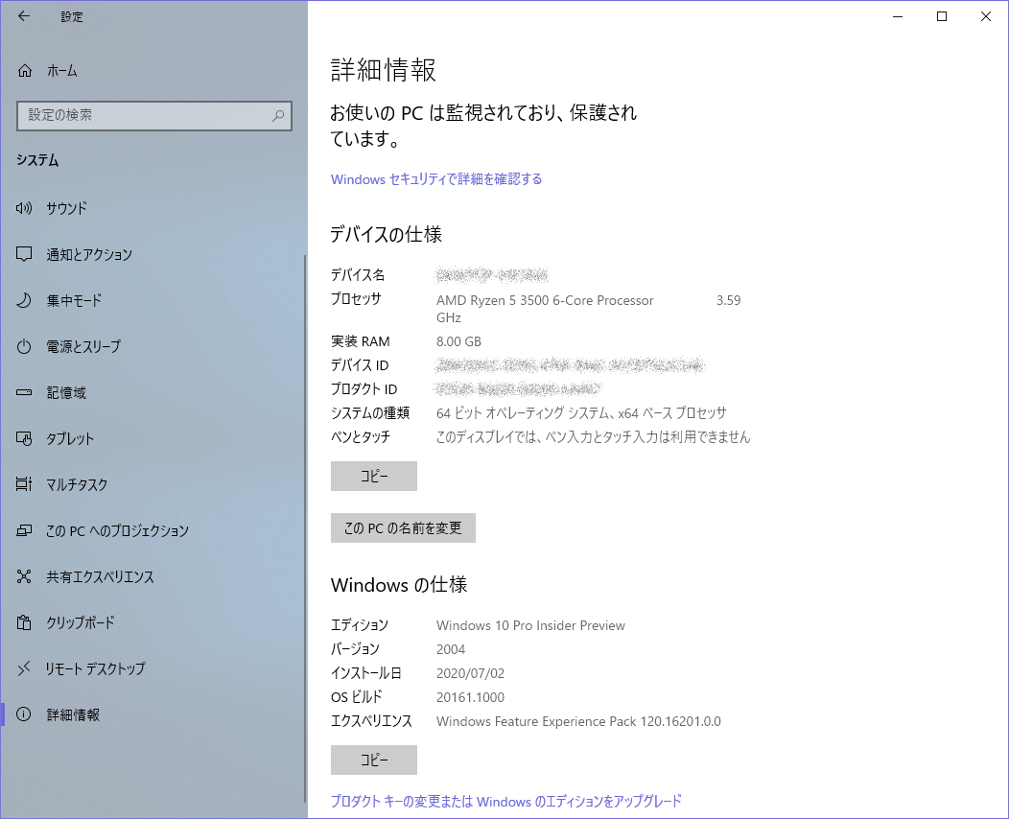Minimize the 設定 window
The height and width of the screenshot is (819, 1009).
pos(899,16)
